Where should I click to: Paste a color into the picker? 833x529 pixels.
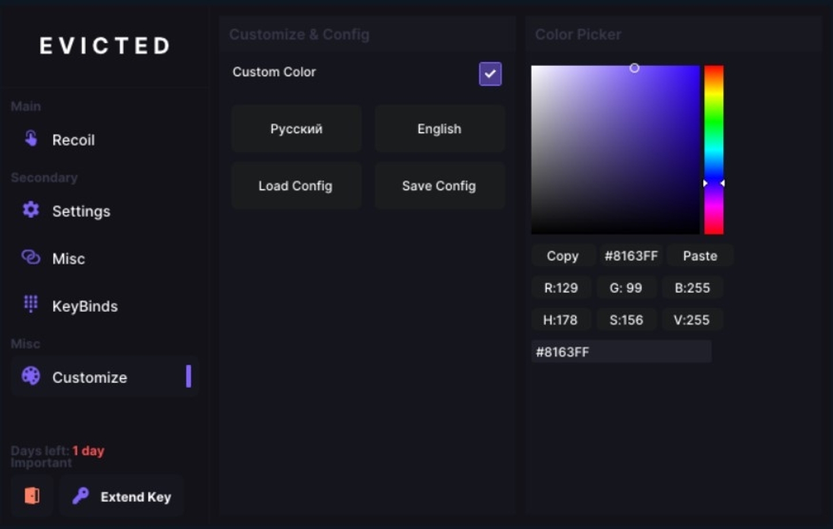pyautogui.click(x=700, y=256)
